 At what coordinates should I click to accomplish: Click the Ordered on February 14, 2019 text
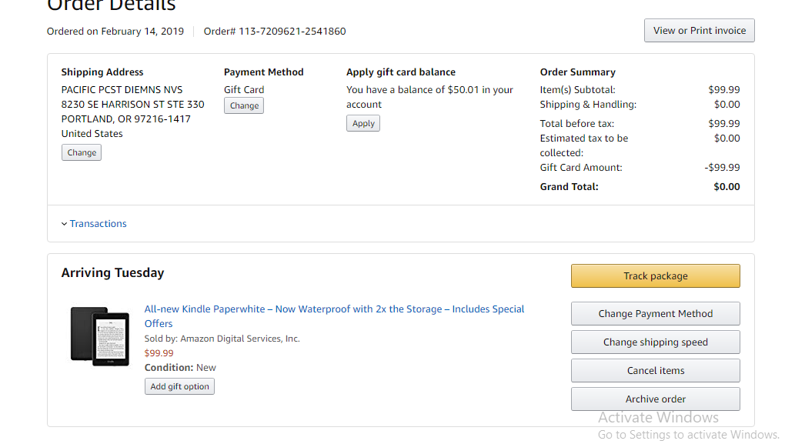point(115,32)
